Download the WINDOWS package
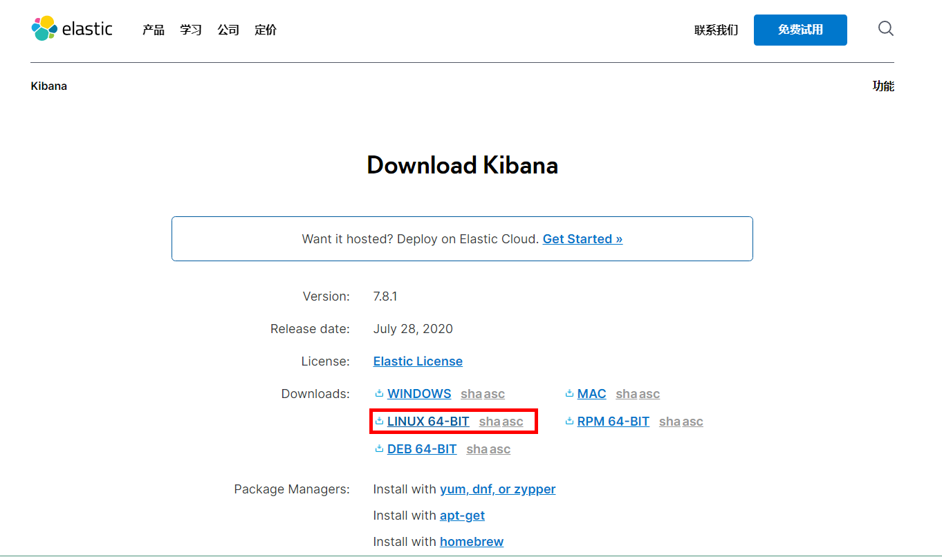This screenshot has height=557, width=942. (x=419, y=394)
